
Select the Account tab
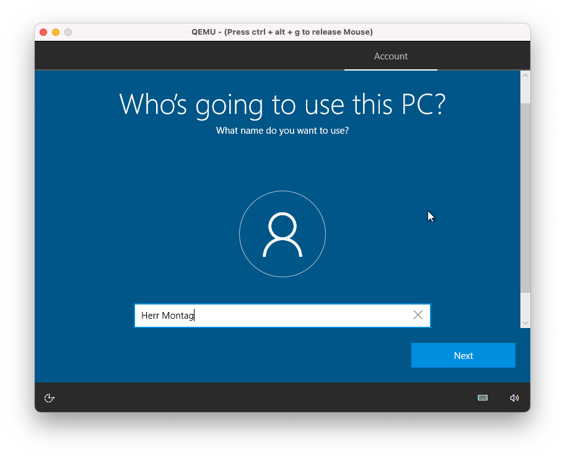(390, 56)
